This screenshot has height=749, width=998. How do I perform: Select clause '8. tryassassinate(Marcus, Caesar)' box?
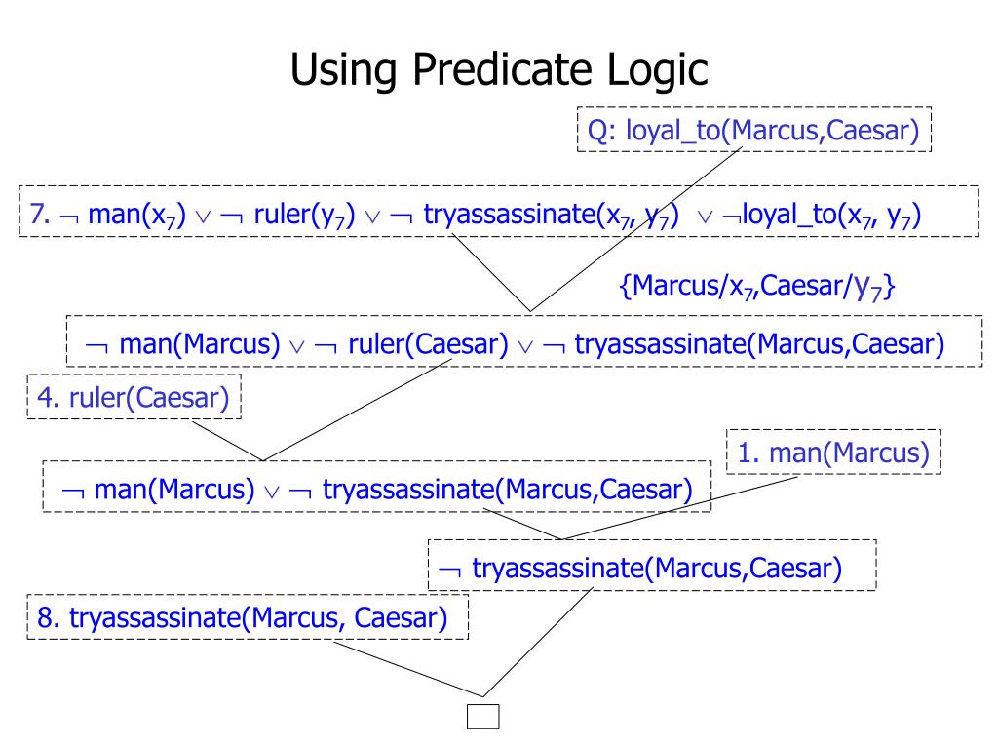click(x=248, y=617)
